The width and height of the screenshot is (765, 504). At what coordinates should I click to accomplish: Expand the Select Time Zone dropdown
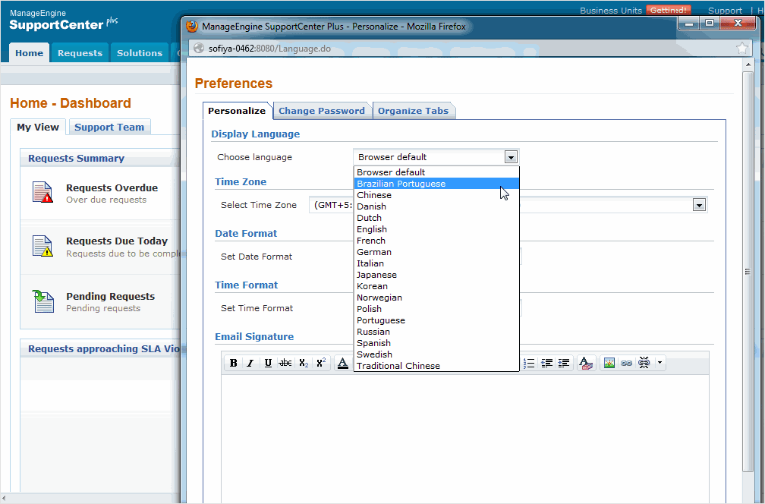coord(699,205)
